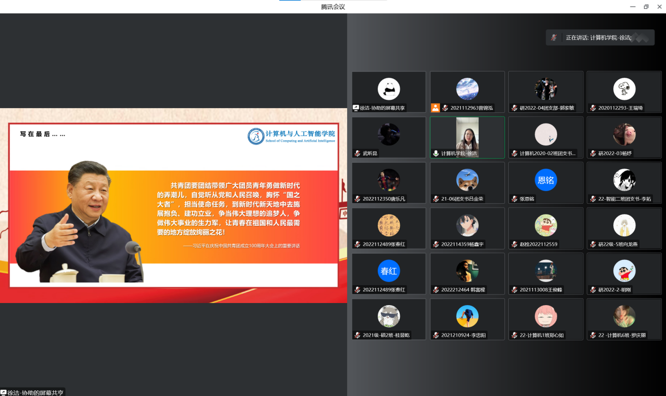Click the panda avatar of 徐洁-协助的屏幕共享

(x=389, y=89)
